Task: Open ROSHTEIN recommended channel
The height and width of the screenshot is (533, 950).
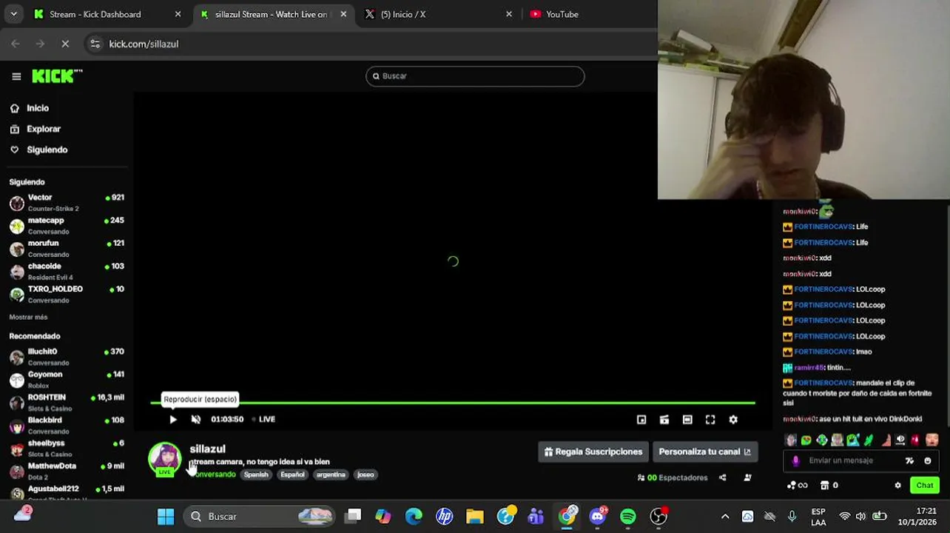Action: (x=67, y=403)
